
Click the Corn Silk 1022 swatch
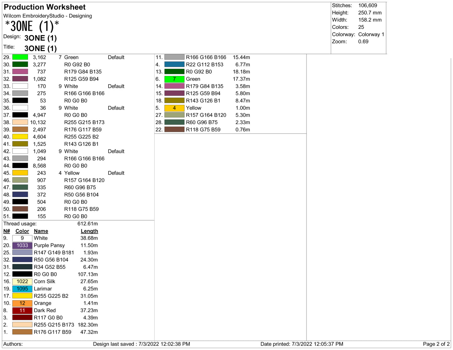(x=22, y=281)
